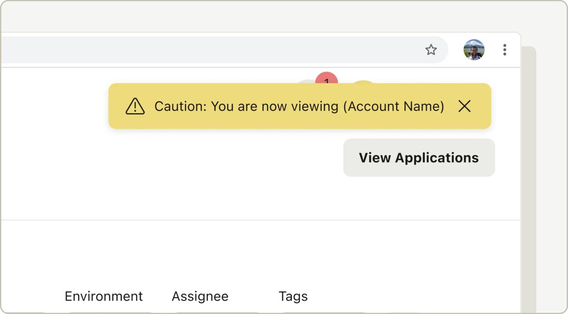Viewport: 568px width, 314px height.
Task: Click the user profile avatar photo
Action: point(474,50)
